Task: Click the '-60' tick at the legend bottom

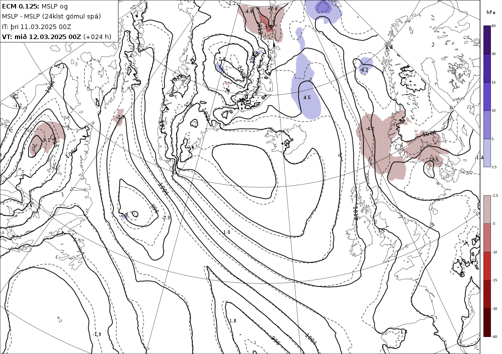Action: [494, 336]
